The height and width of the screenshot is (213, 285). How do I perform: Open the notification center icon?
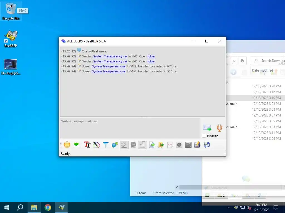276,207
